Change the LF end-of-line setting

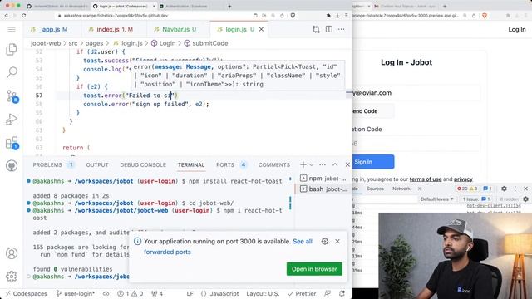pyautogui.click(x=190, y=293)
